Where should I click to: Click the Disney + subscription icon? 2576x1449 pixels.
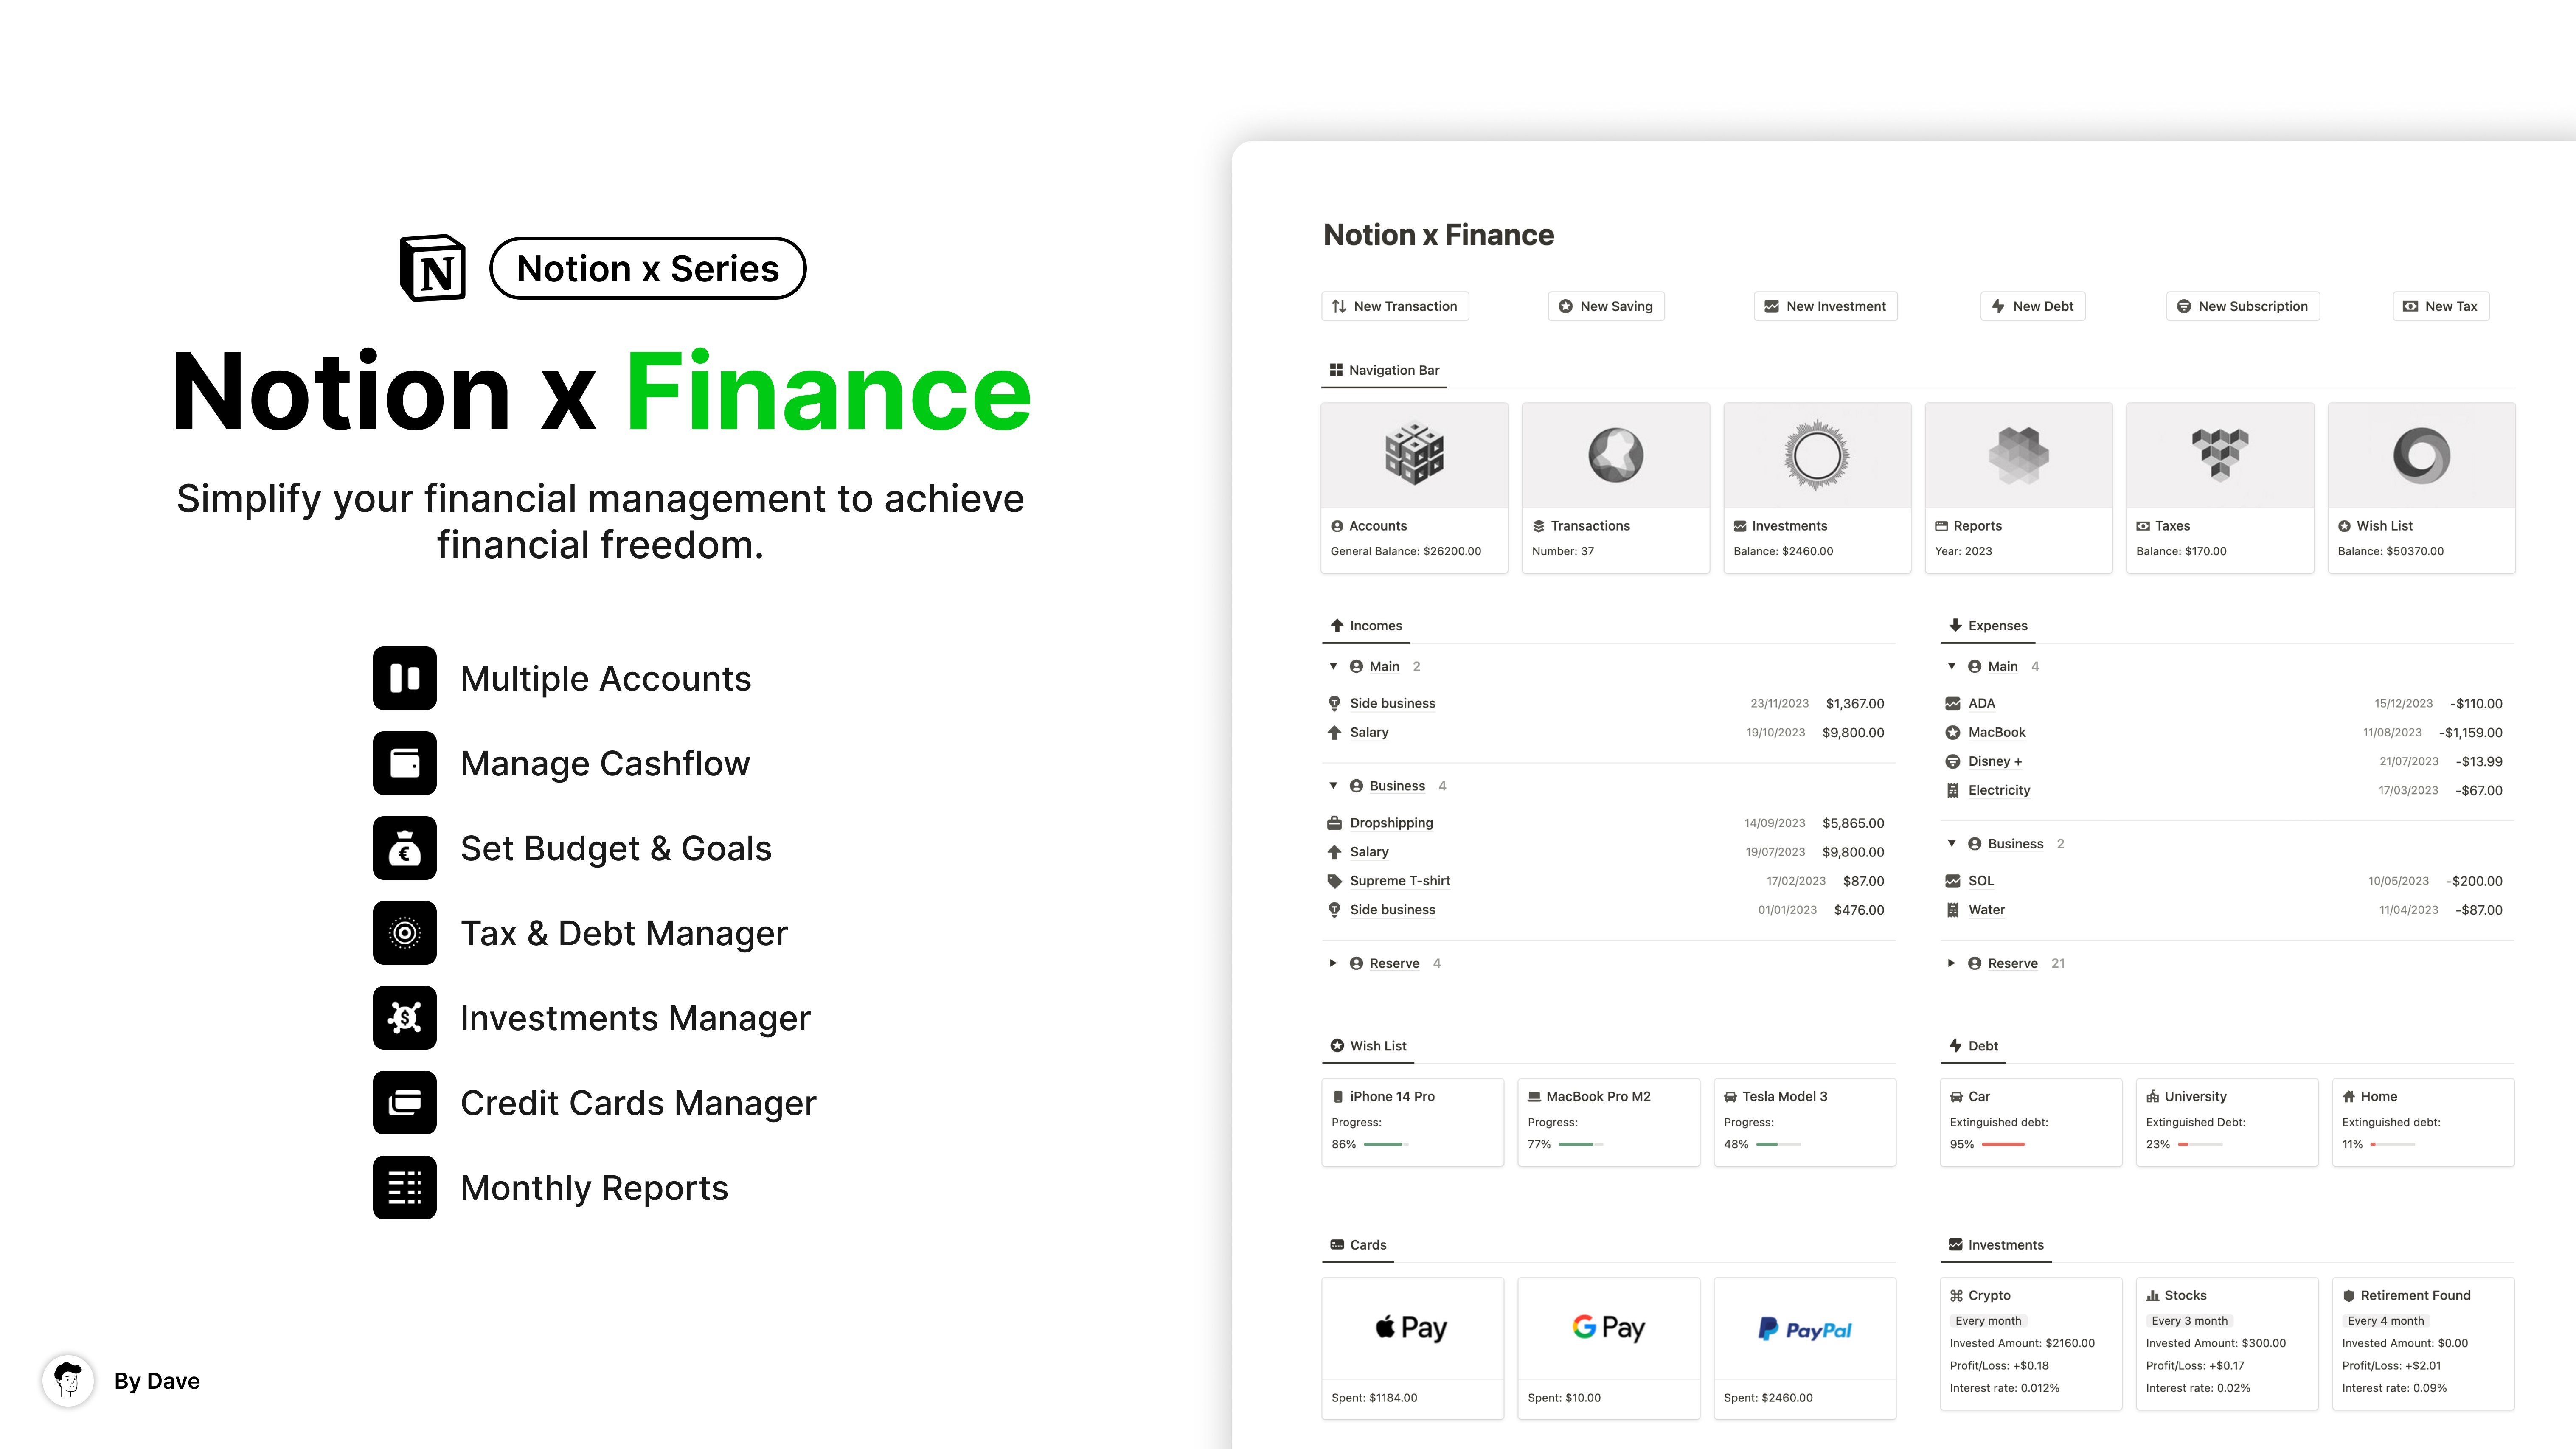click(x=1952, y=761)
